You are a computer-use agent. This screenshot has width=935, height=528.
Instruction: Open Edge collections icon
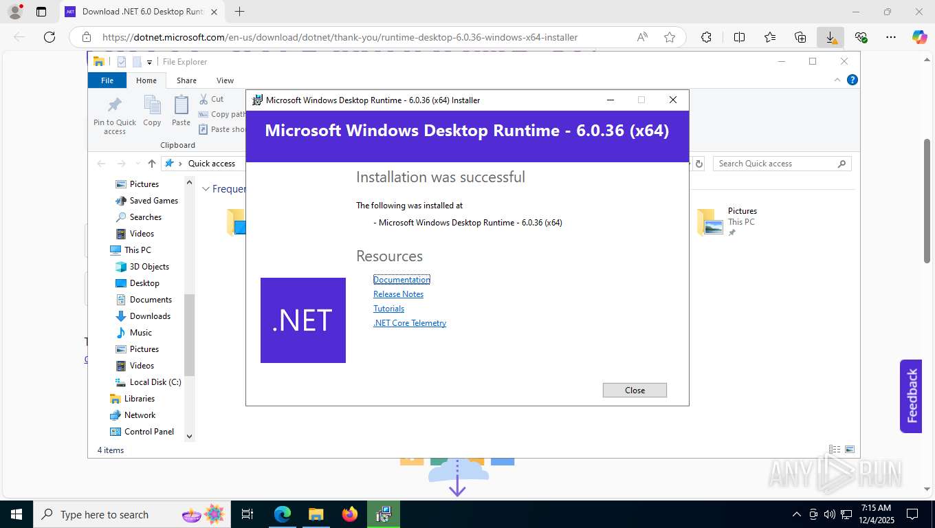pos(800,37)
